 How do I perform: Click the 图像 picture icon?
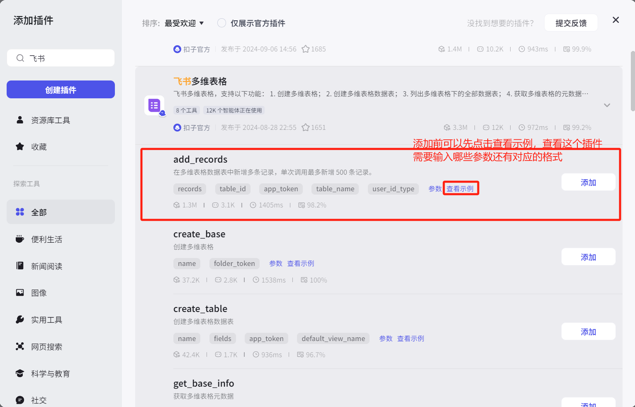pos(19,292)
